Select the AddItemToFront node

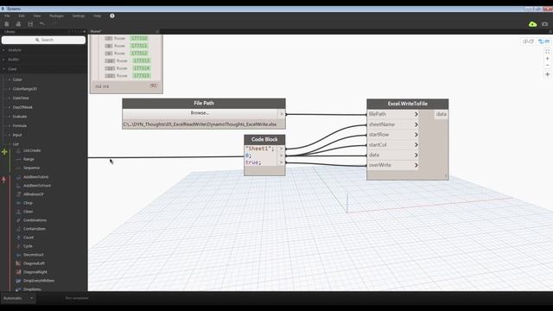pos(37,186)
